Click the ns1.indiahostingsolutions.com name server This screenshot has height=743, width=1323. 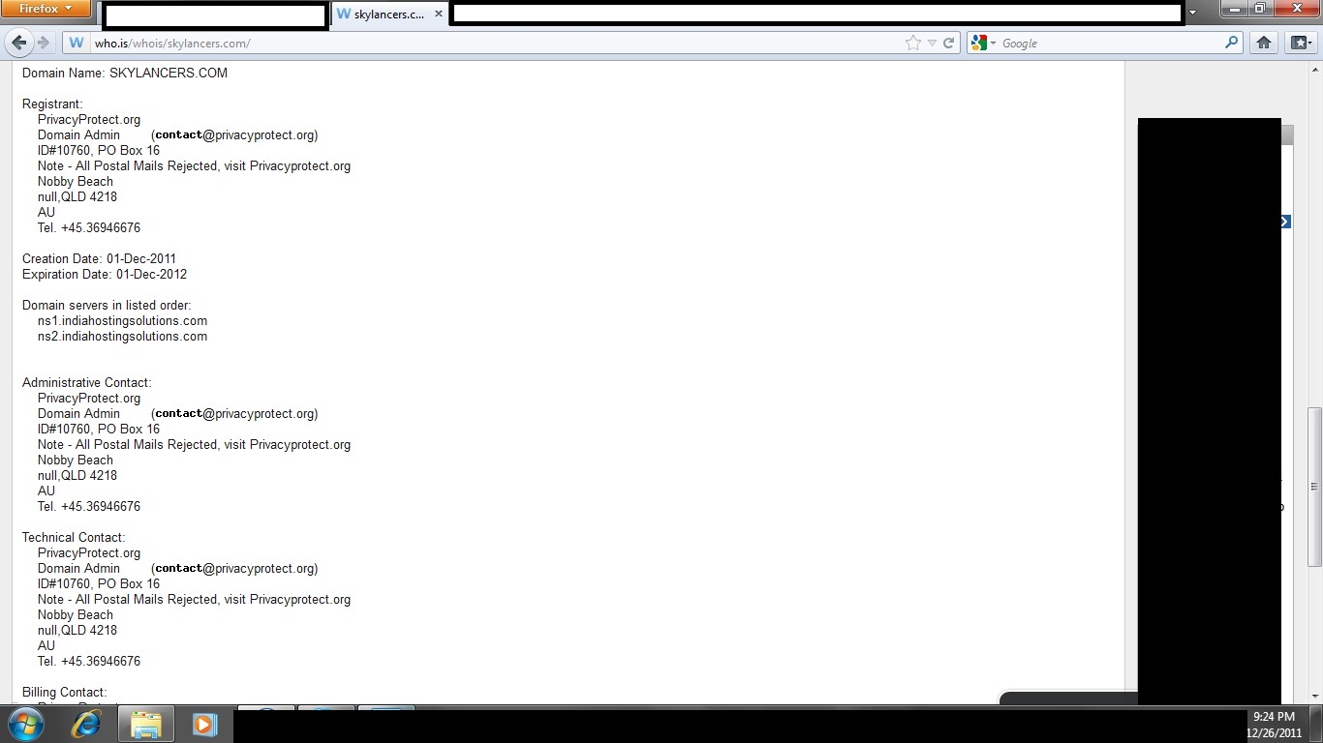(122, 320)
